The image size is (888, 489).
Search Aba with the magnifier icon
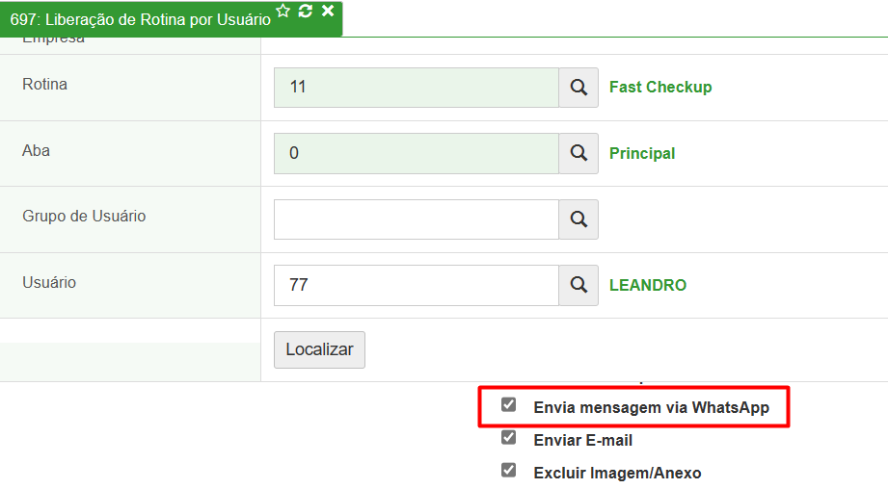[x=579, y=153]
